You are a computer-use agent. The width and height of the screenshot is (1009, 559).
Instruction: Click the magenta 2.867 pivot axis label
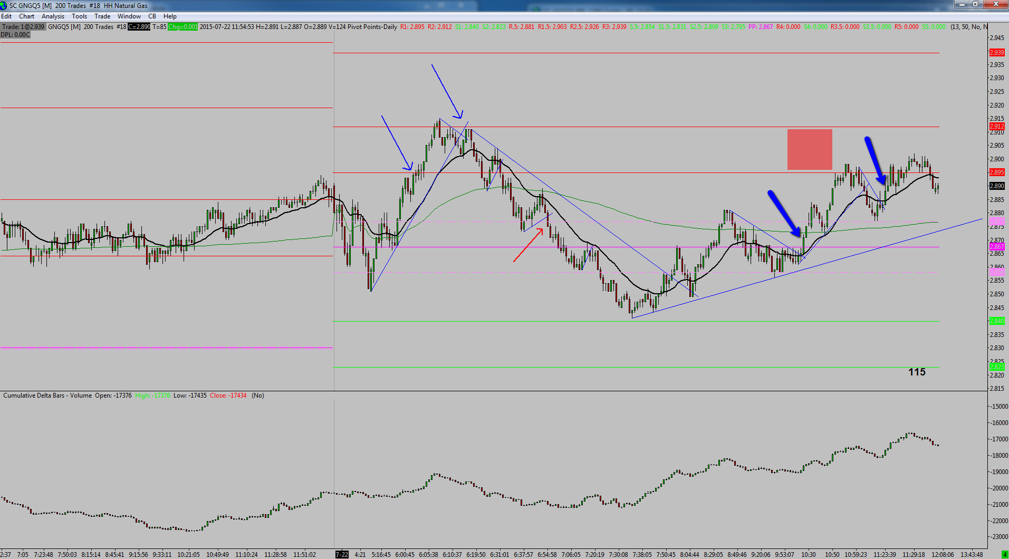coord(996,247)
